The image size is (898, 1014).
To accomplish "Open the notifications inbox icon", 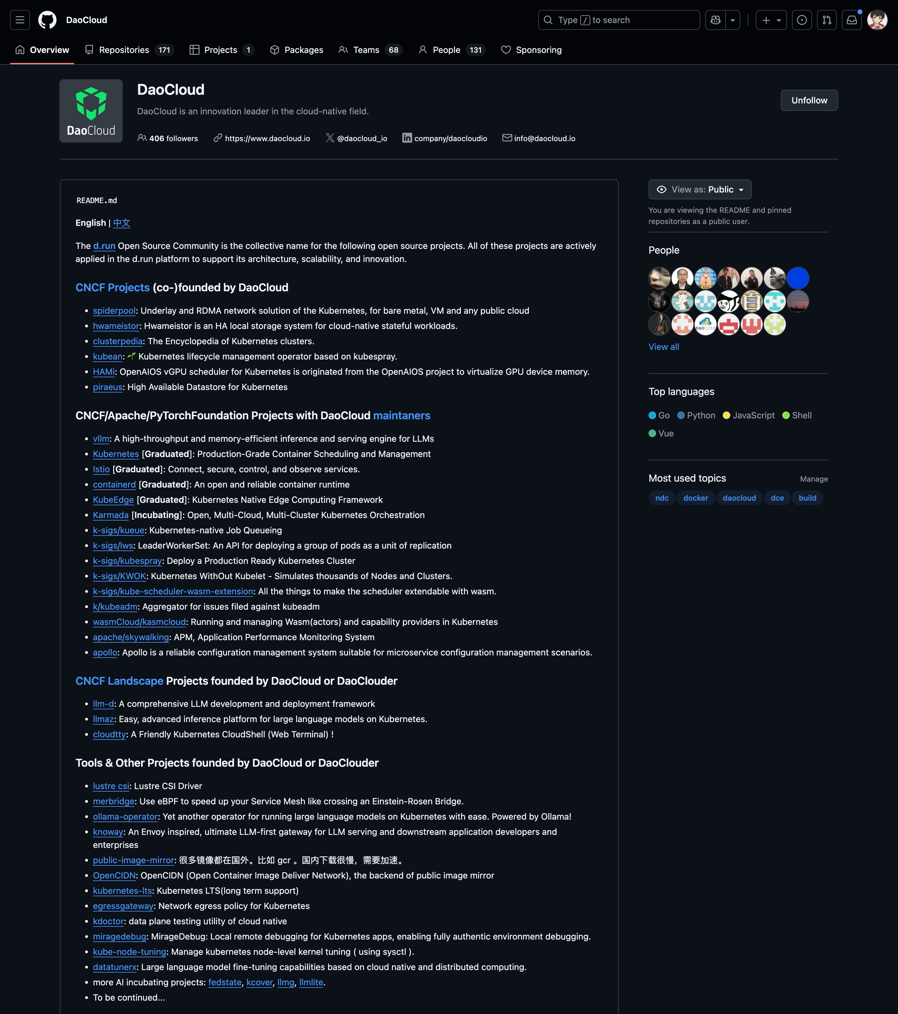I will 852,20.
